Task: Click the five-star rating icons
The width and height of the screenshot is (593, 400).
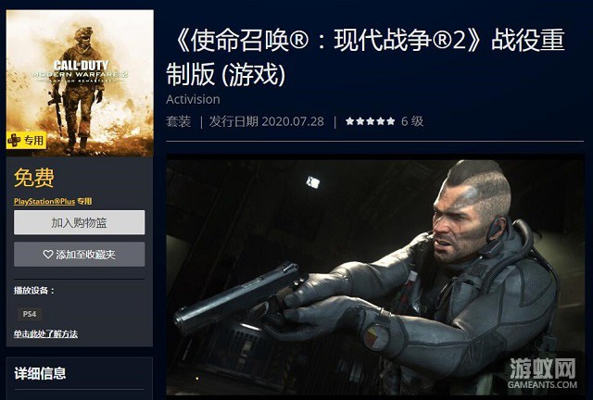Action: point(370,121)
